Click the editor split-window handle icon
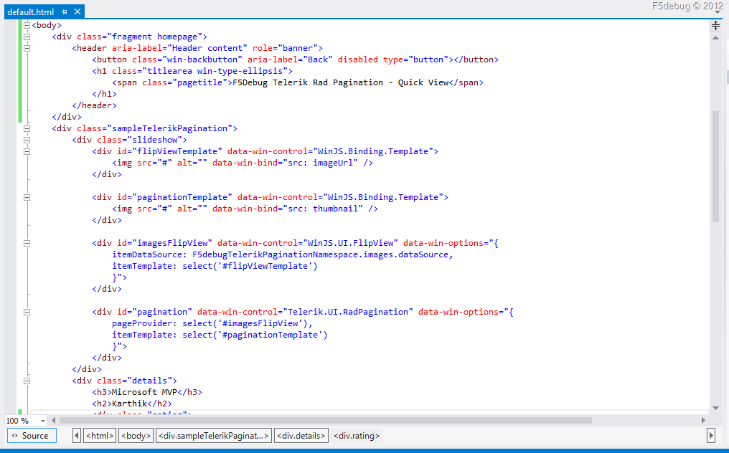 (x=715, y=26)
